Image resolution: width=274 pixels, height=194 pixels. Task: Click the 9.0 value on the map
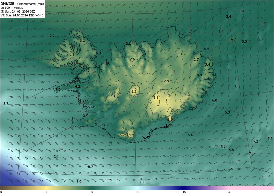(x=108, y=180)
